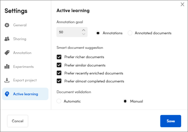Uncheck Prefer richer documents

59,57
